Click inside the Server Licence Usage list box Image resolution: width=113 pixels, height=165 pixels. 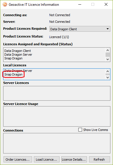pos(57,116)
